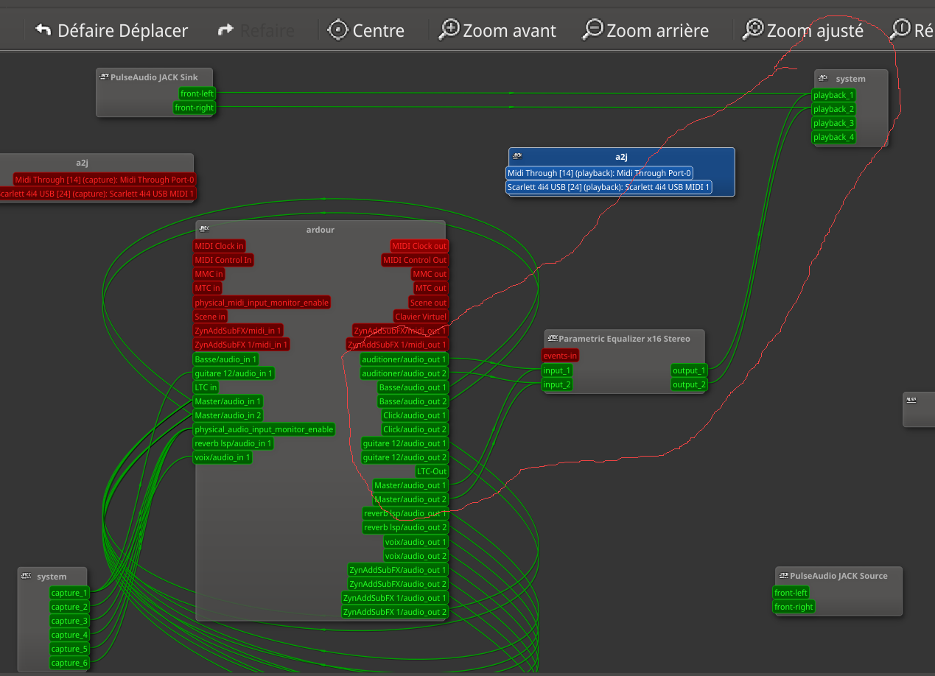Select auditioner/audio_out 1 port
Viewport: 935px width, 676px height.
tap(404, 359)
